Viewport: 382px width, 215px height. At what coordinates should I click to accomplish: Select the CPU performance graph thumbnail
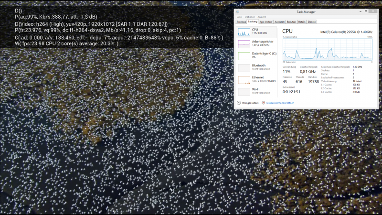pyautogui.click(x=244, y=32)
